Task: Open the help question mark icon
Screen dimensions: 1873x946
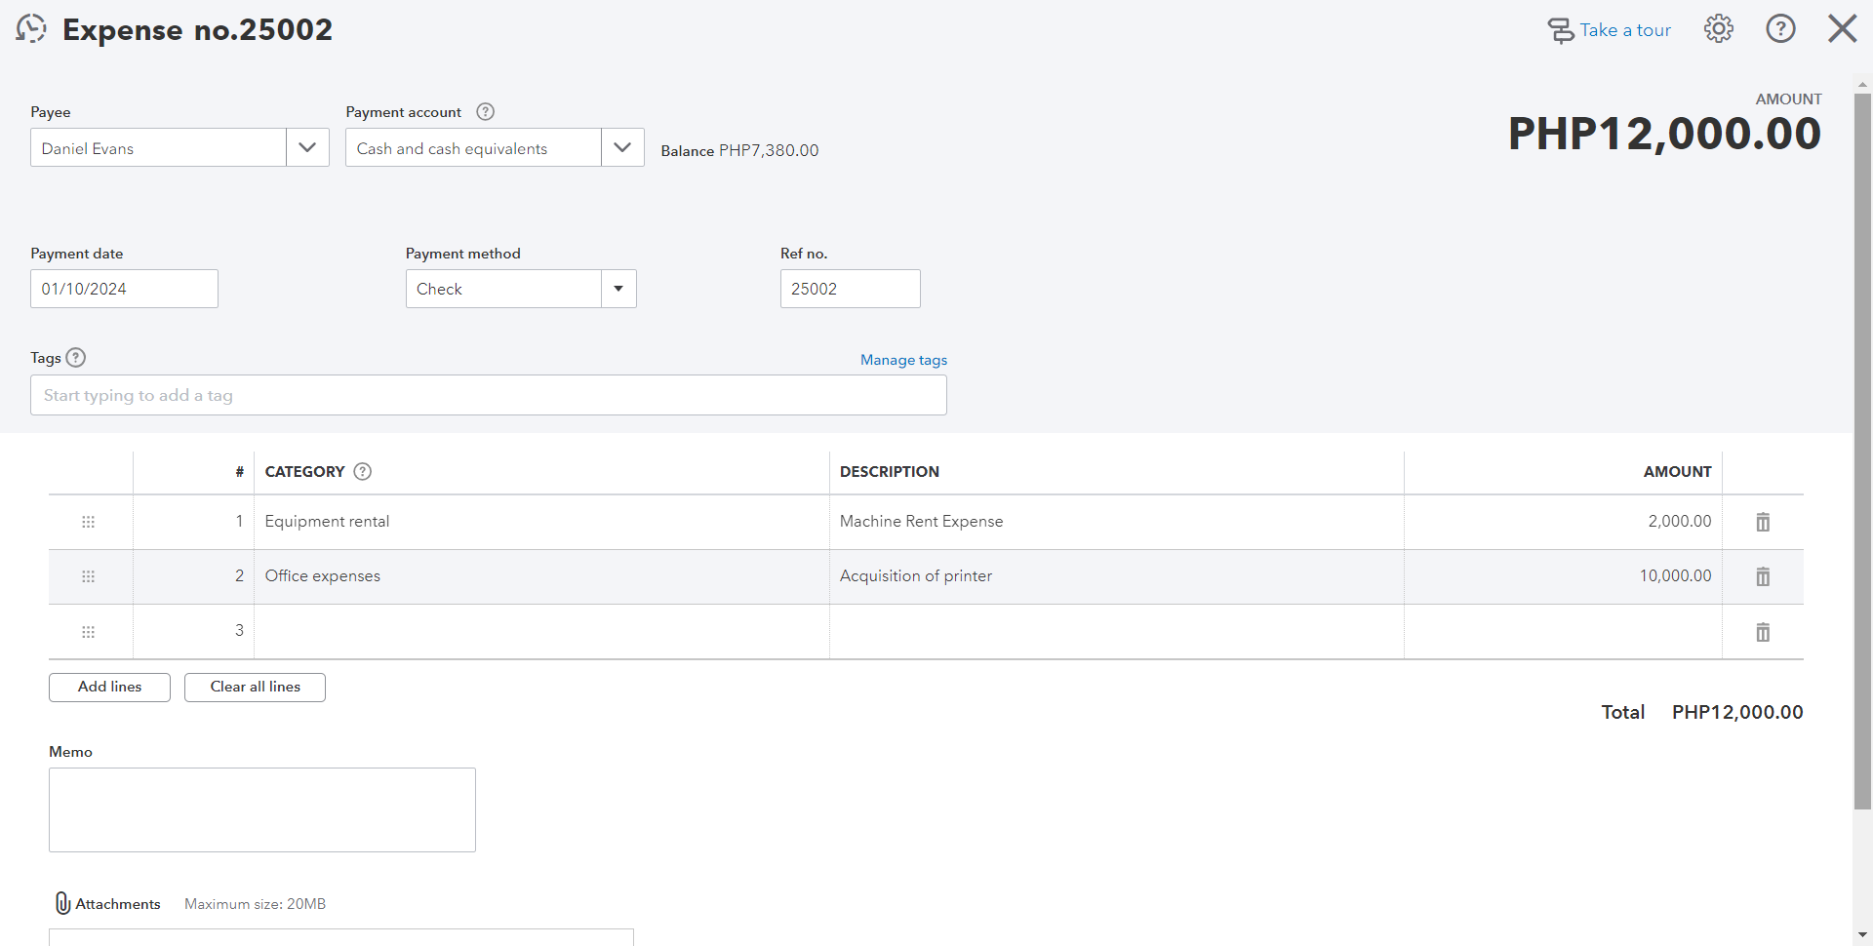Action: [1781, 29]
